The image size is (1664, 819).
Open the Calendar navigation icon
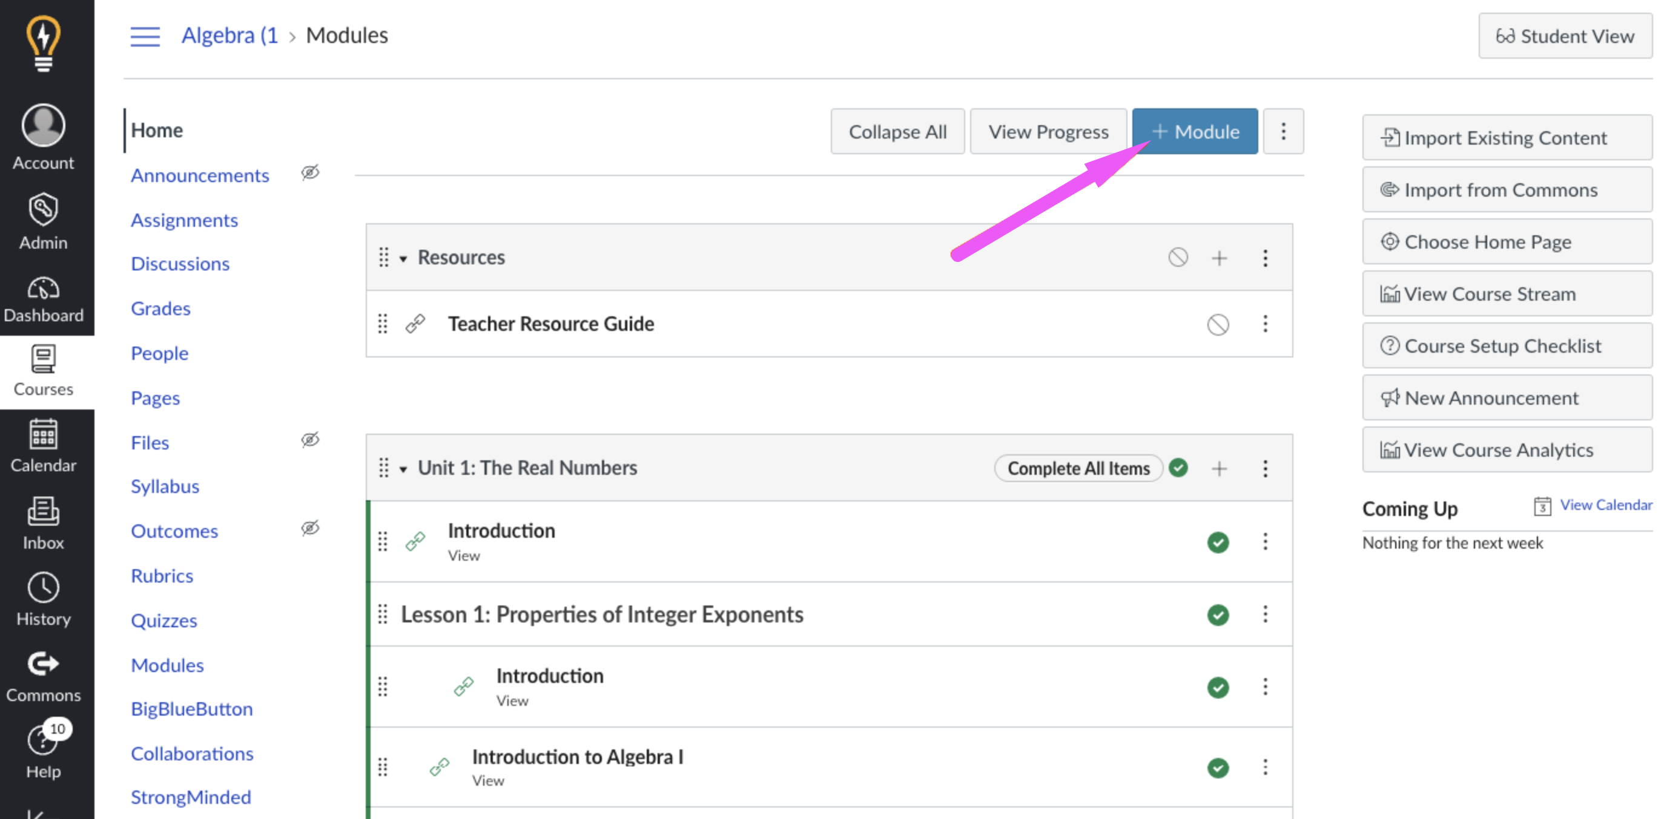pyautogui.click(x=42, y=446)
